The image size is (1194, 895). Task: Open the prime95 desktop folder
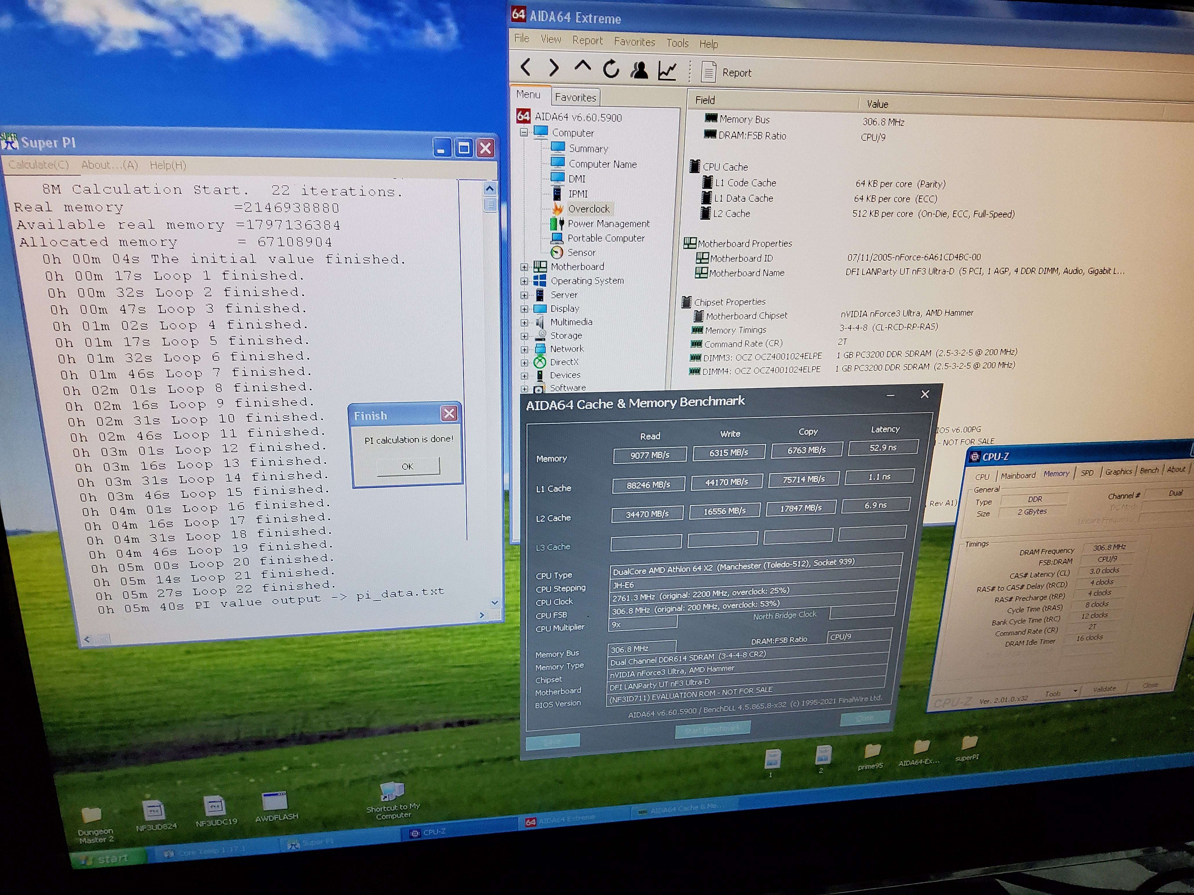coord(871,757)
